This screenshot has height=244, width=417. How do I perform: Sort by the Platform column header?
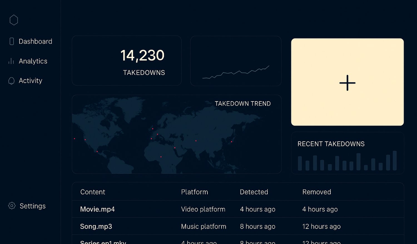point(195,192)
